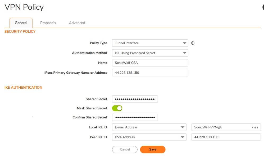Click the Peer IKE ID label
Viewport: 264px width, 167px height.
click(x=98, y=137)
